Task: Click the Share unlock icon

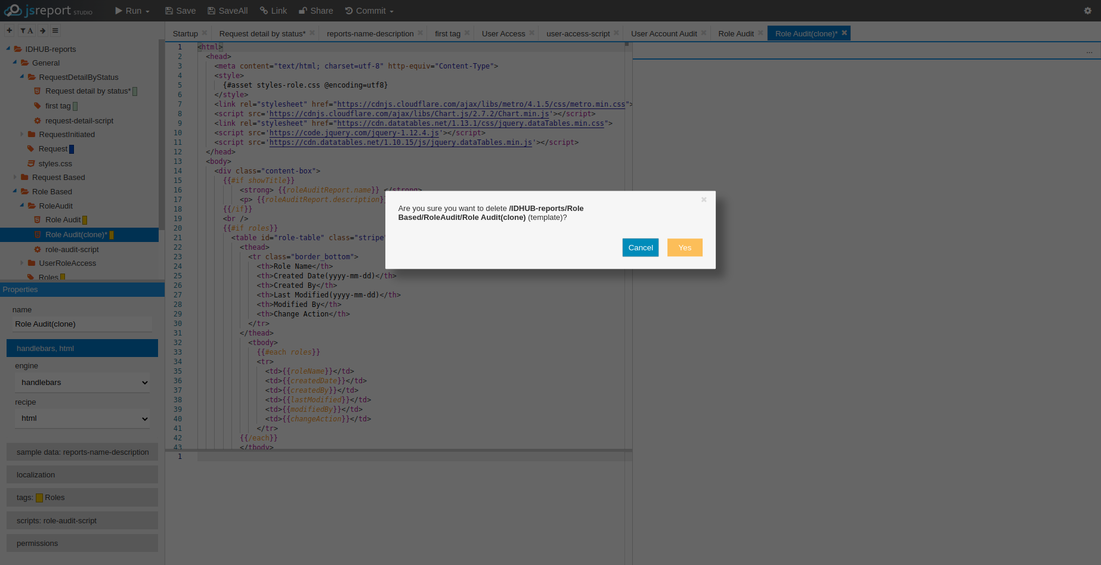Action: click(x=303, y=11)
